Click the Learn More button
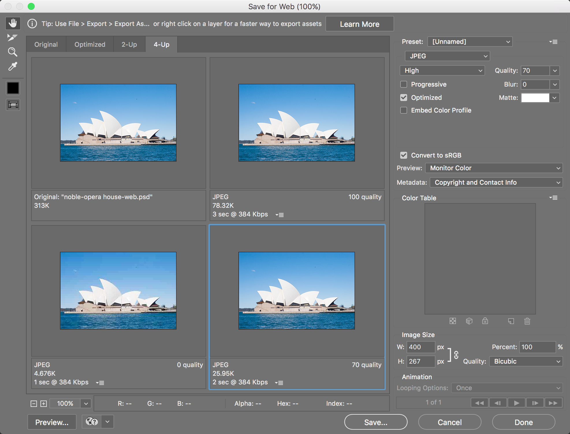 tap(359, 24)
